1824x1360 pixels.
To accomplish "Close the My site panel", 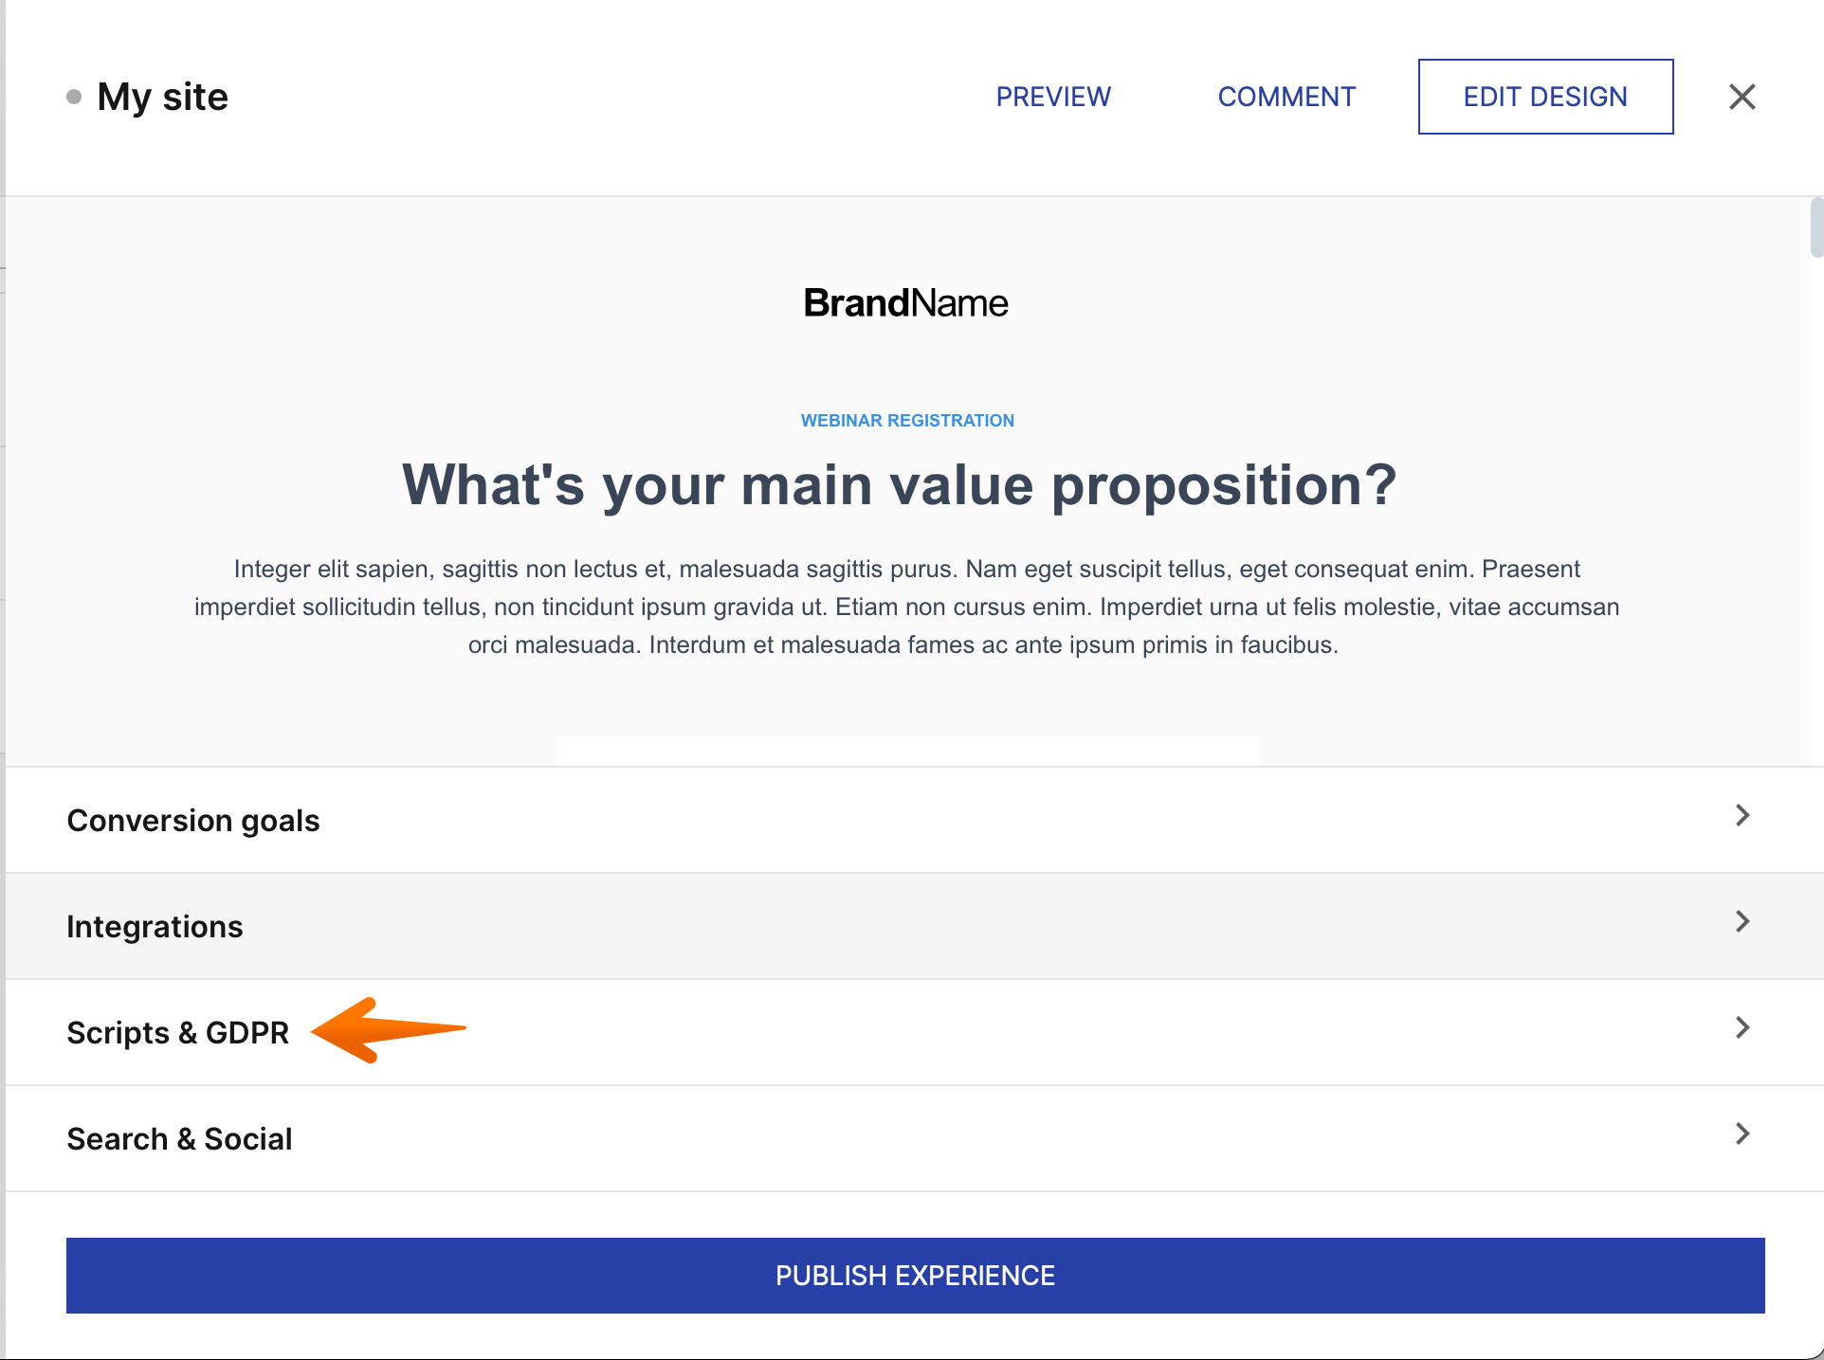I will 1742,97.
